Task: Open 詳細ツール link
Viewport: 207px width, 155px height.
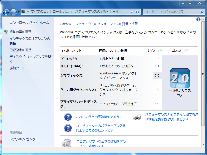Action: tap(17, 68)
